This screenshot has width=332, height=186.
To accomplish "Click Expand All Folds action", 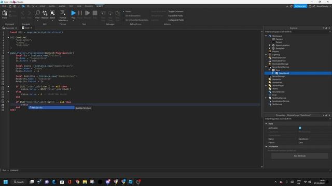I will pyautogui.click(x=175, y=16).
